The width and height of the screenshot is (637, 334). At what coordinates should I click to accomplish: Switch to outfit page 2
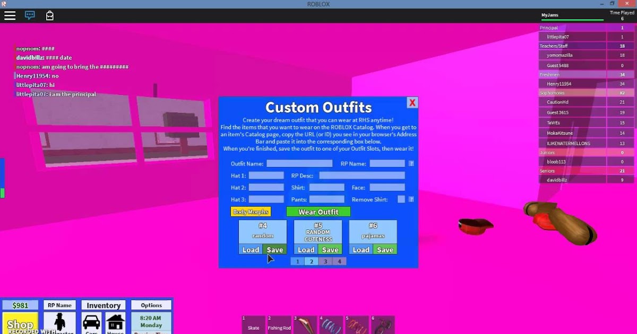click(x=312, y=261)
